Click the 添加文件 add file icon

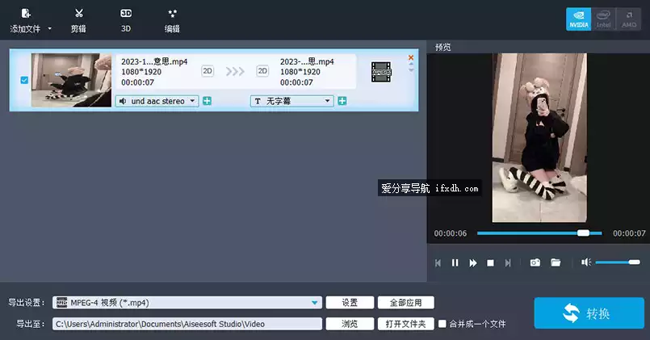pyautogui.click(x=26, y=13)
